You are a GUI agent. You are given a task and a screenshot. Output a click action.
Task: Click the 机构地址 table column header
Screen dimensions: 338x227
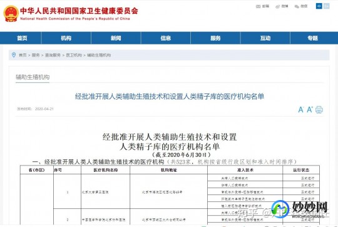click(x=169, y=170)
